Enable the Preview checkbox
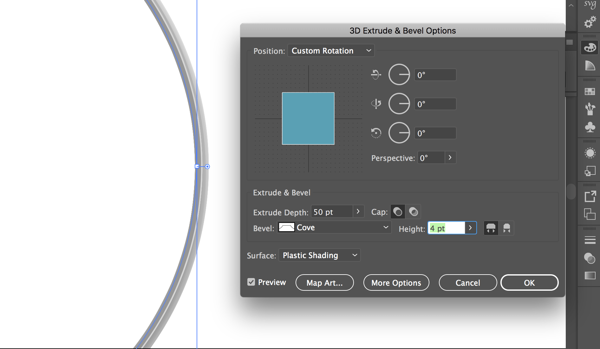This screenshot has height=349, width=600. [251, 282]
